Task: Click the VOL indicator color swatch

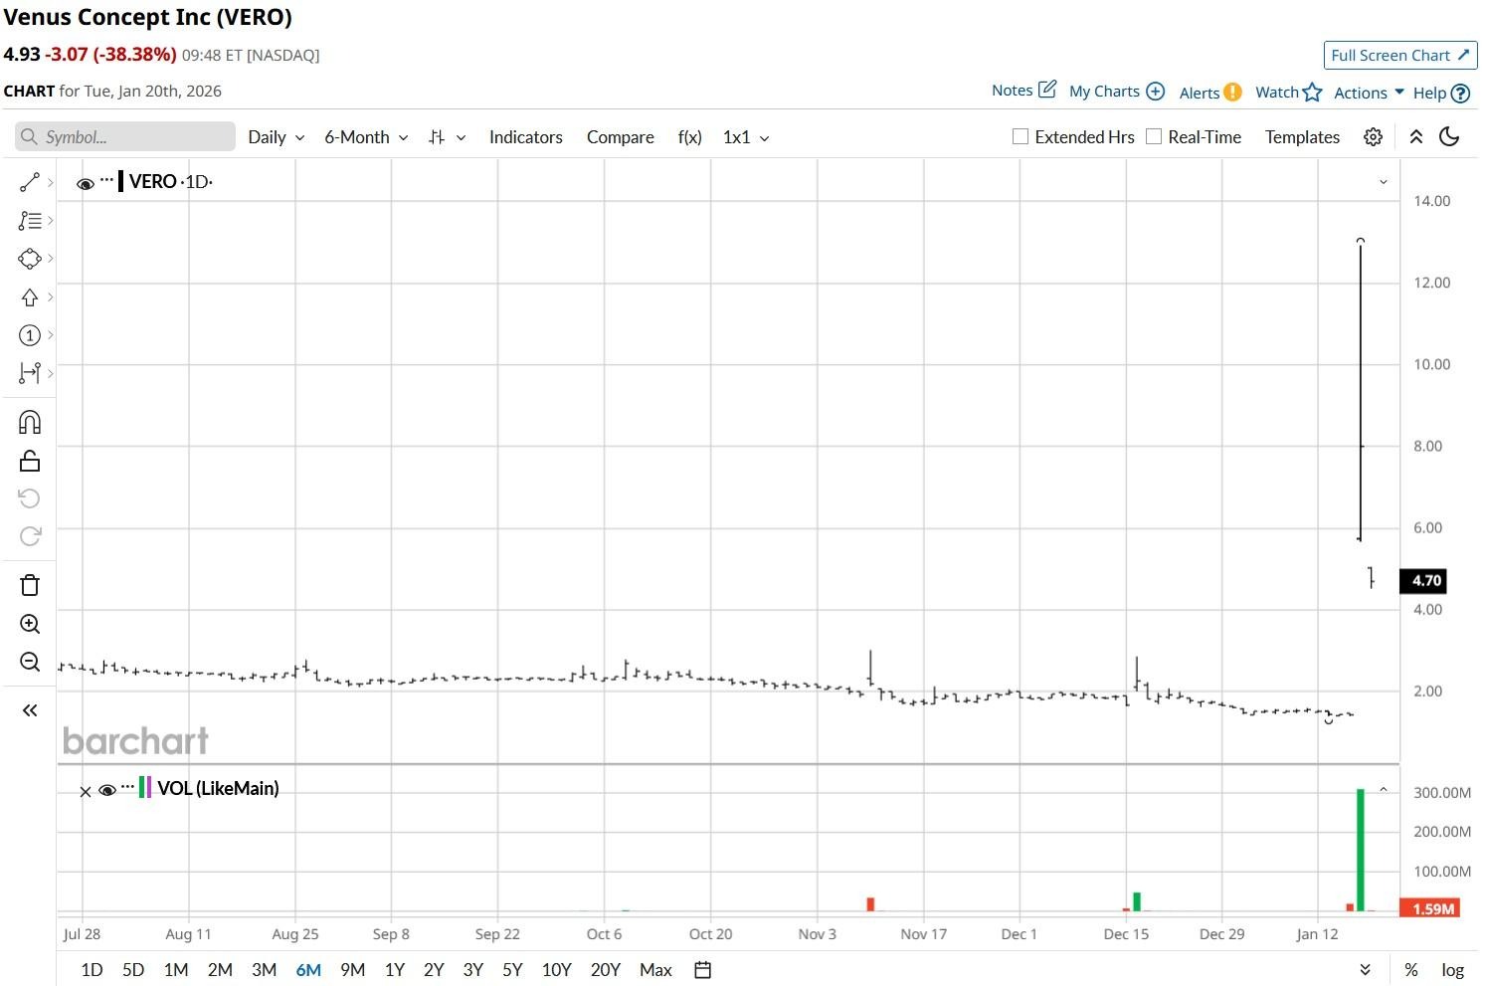Action: [x=145, y=788]
